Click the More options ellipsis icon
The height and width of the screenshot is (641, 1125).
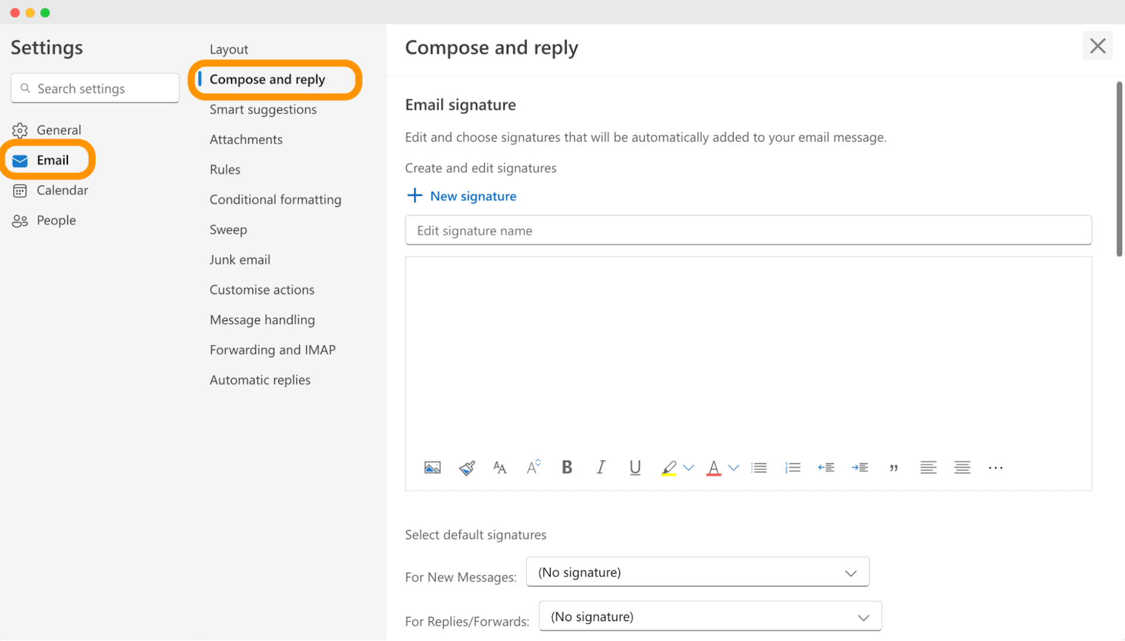pos(996,467)
